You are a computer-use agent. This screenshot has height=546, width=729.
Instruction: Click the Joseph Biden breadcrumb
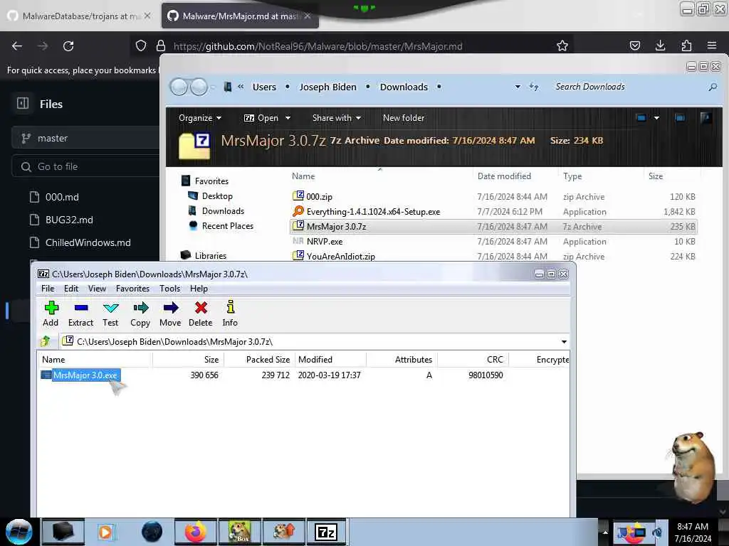pos(327,87)
